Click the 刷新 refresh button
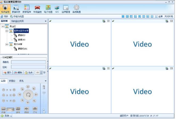 click(x=5, y=16)
